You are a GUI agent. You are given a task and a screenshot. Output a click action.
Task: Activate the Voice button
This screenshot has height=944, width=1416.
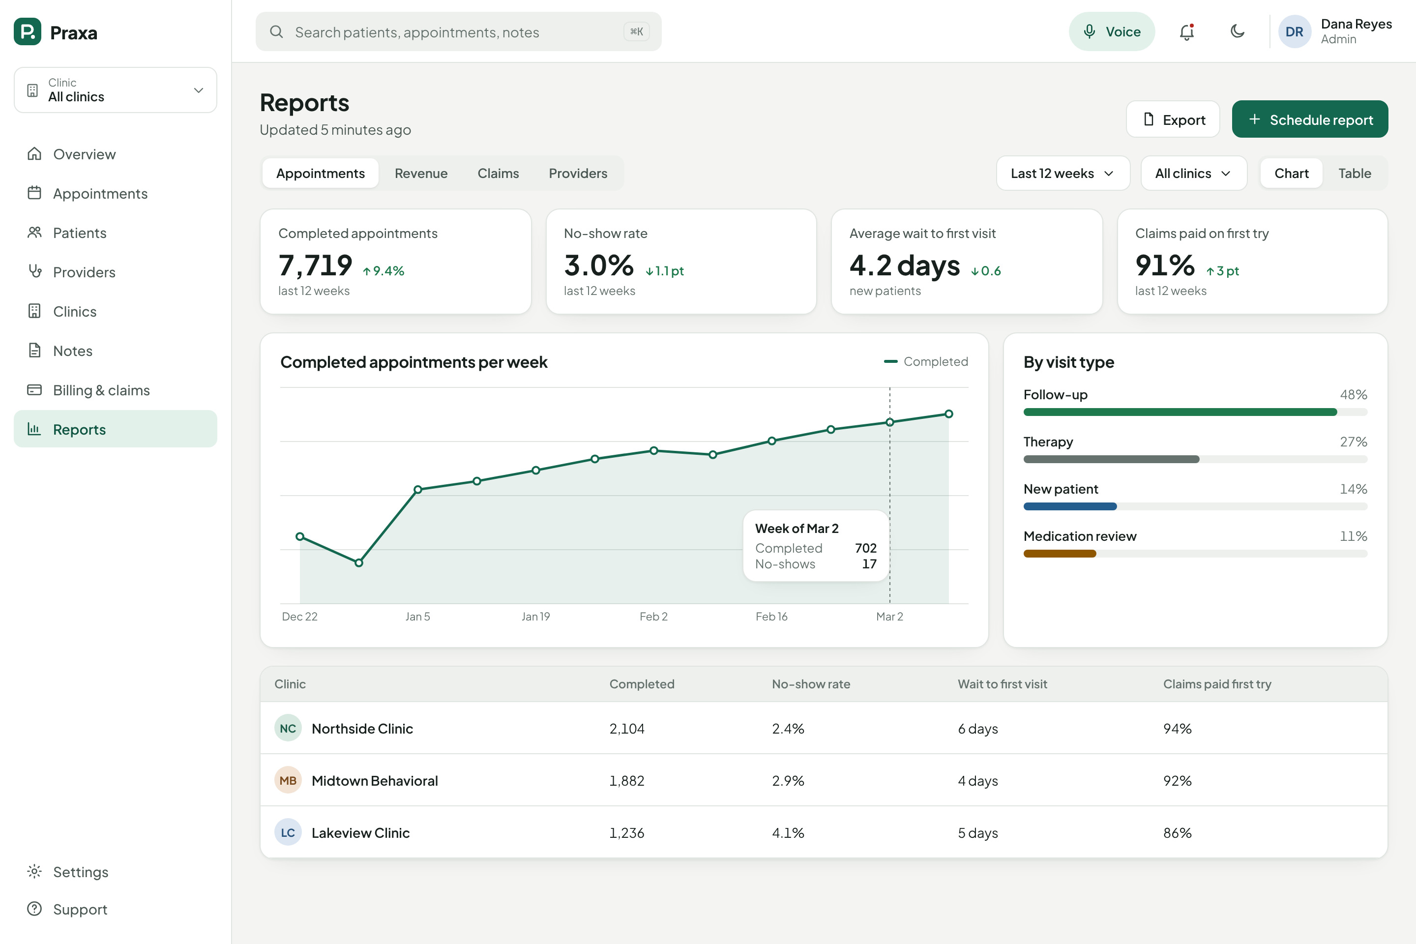click(x=1111, y=31)
